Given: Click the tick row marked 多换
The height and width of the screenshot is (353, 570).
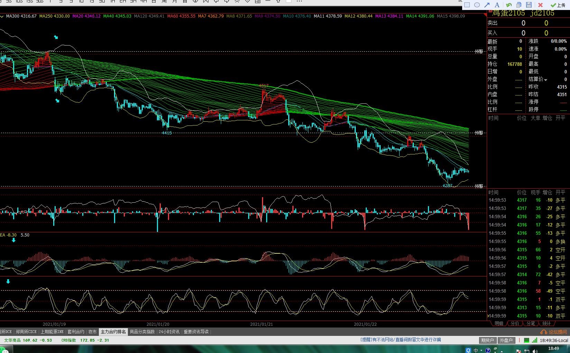Looking at the screenshot, I should click(527, 242).
